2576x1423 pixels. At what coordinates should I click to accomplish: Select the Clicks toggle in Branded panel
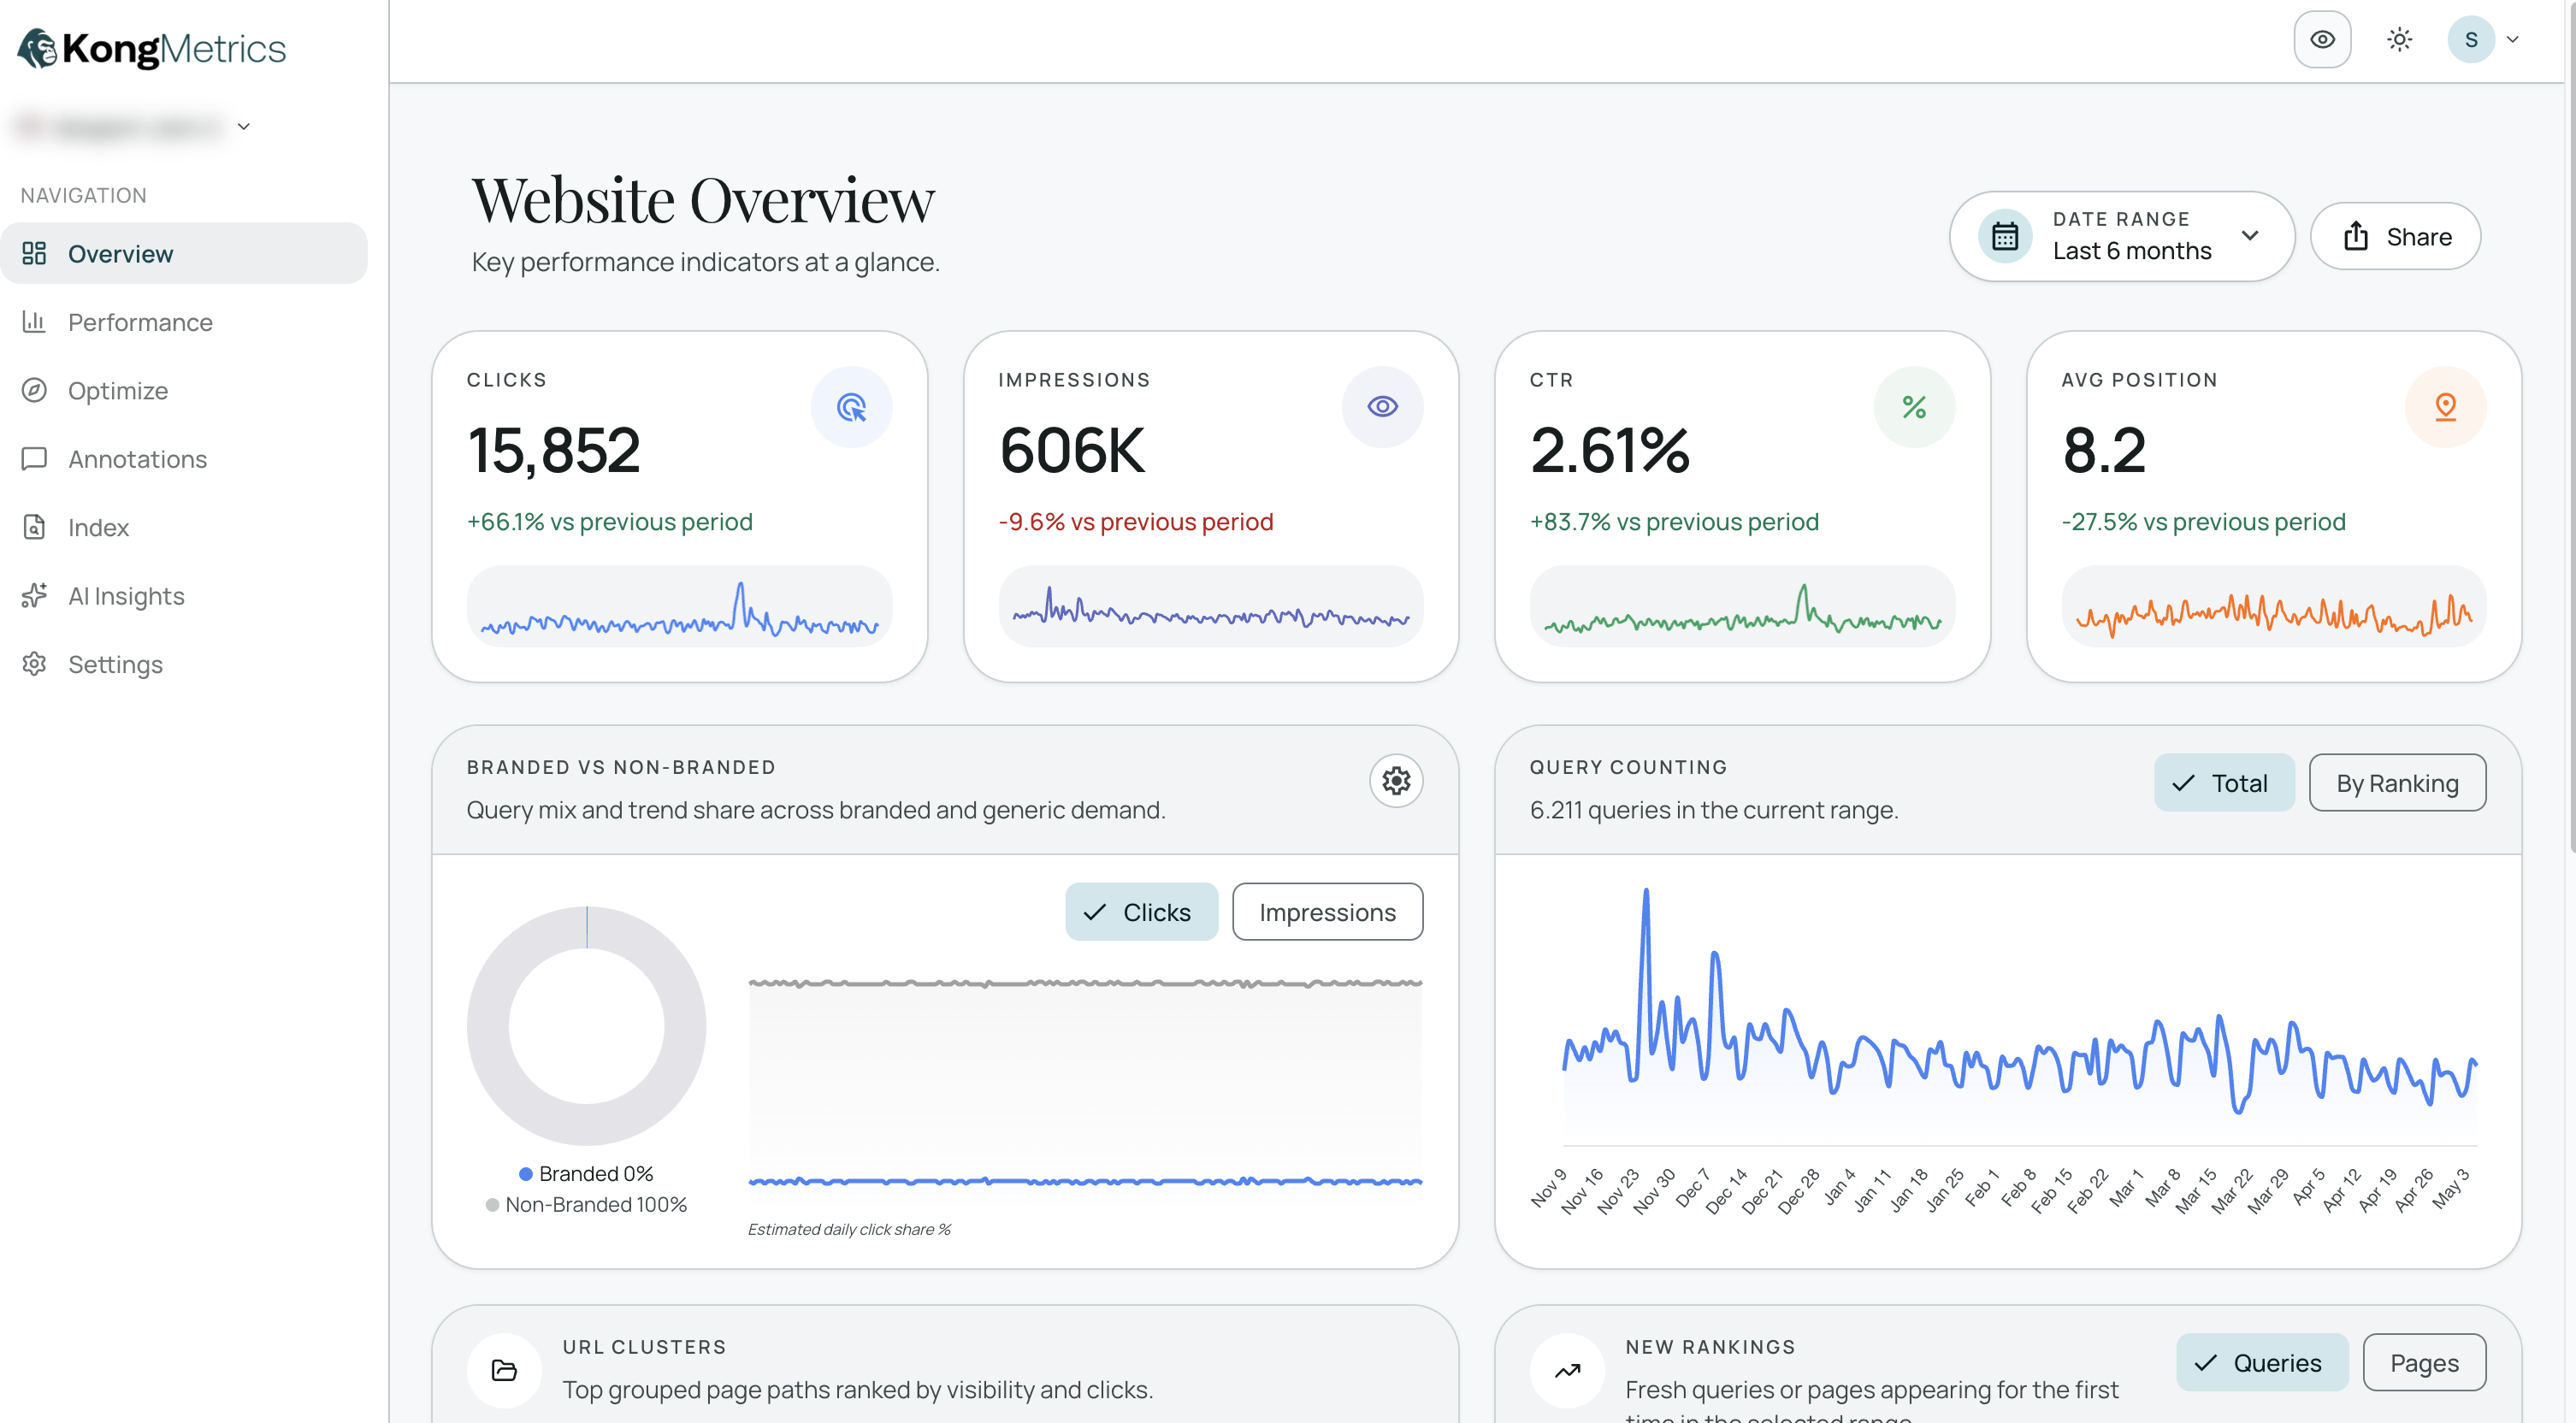click(1141, 911)
